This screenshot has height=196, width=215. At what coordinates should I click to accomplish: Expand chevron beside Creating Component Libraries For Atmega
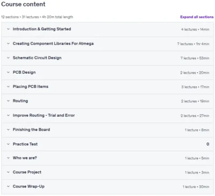coord(8,44)
